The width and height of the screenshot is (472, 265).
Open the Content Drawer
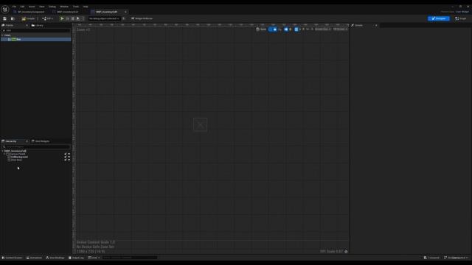pos(12,258)
